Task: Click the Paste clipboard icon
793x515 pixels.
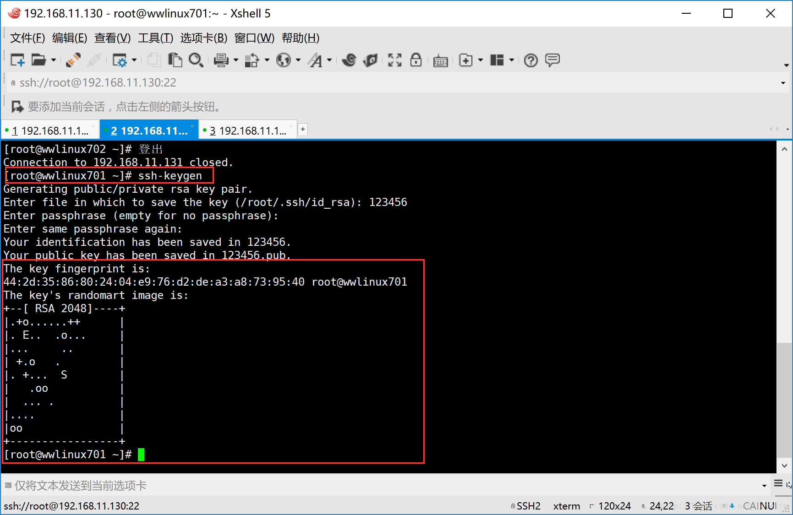Action: (x=175, y=60)
